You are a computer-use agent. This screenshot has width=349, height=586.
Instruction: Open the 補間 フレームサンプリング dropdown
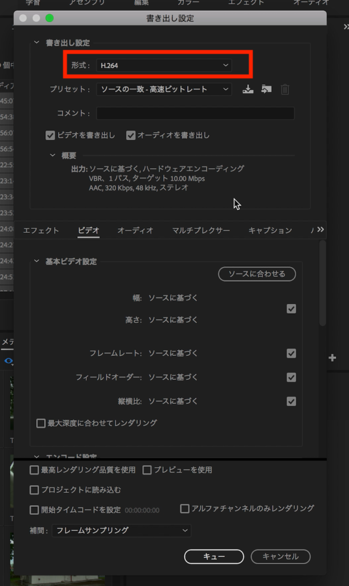click(121, 530)
